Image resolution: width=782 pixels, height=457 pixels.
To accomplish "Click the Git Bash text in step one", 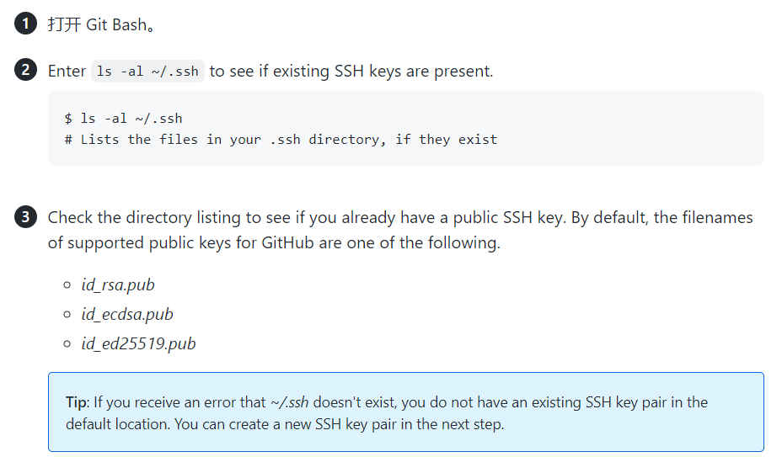I will (116, 24).
